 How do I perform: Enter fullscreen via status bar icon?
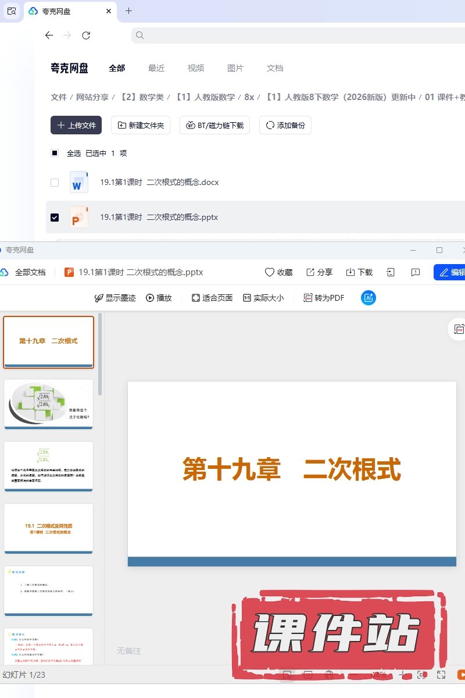tap(441, 675)
